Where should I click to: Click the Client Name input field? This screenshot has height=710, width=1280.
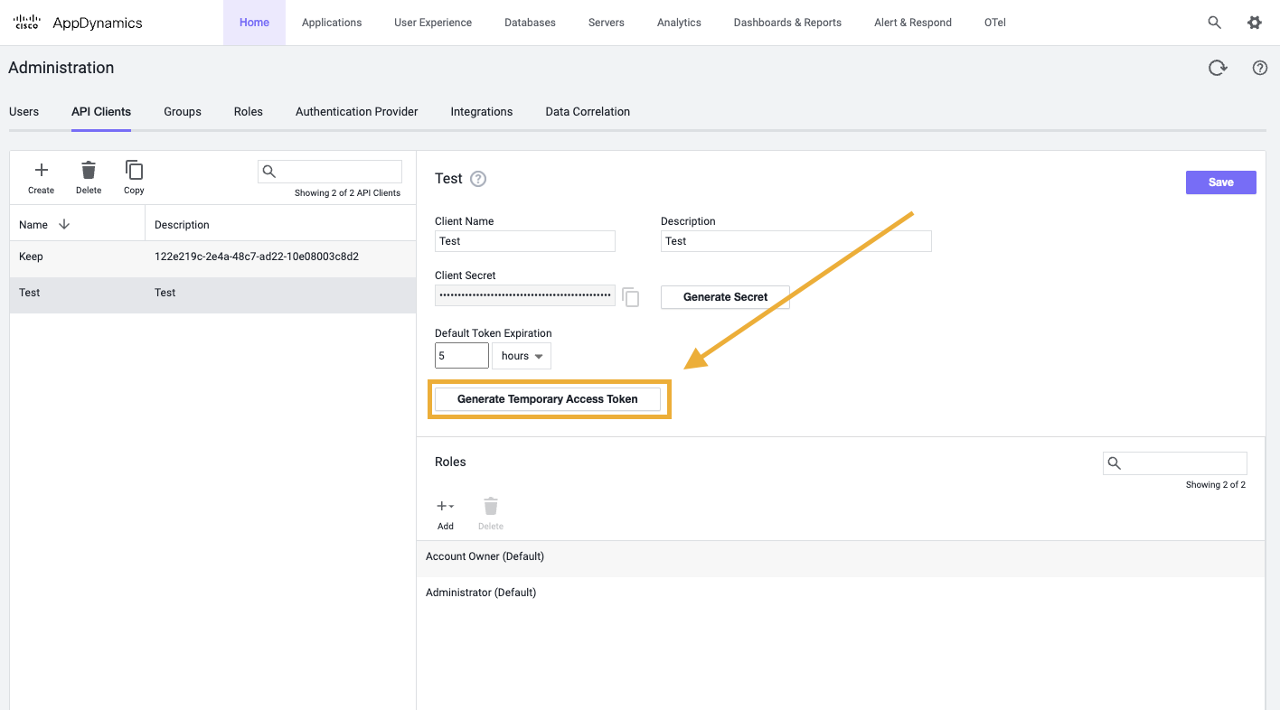tap(525, 241)
